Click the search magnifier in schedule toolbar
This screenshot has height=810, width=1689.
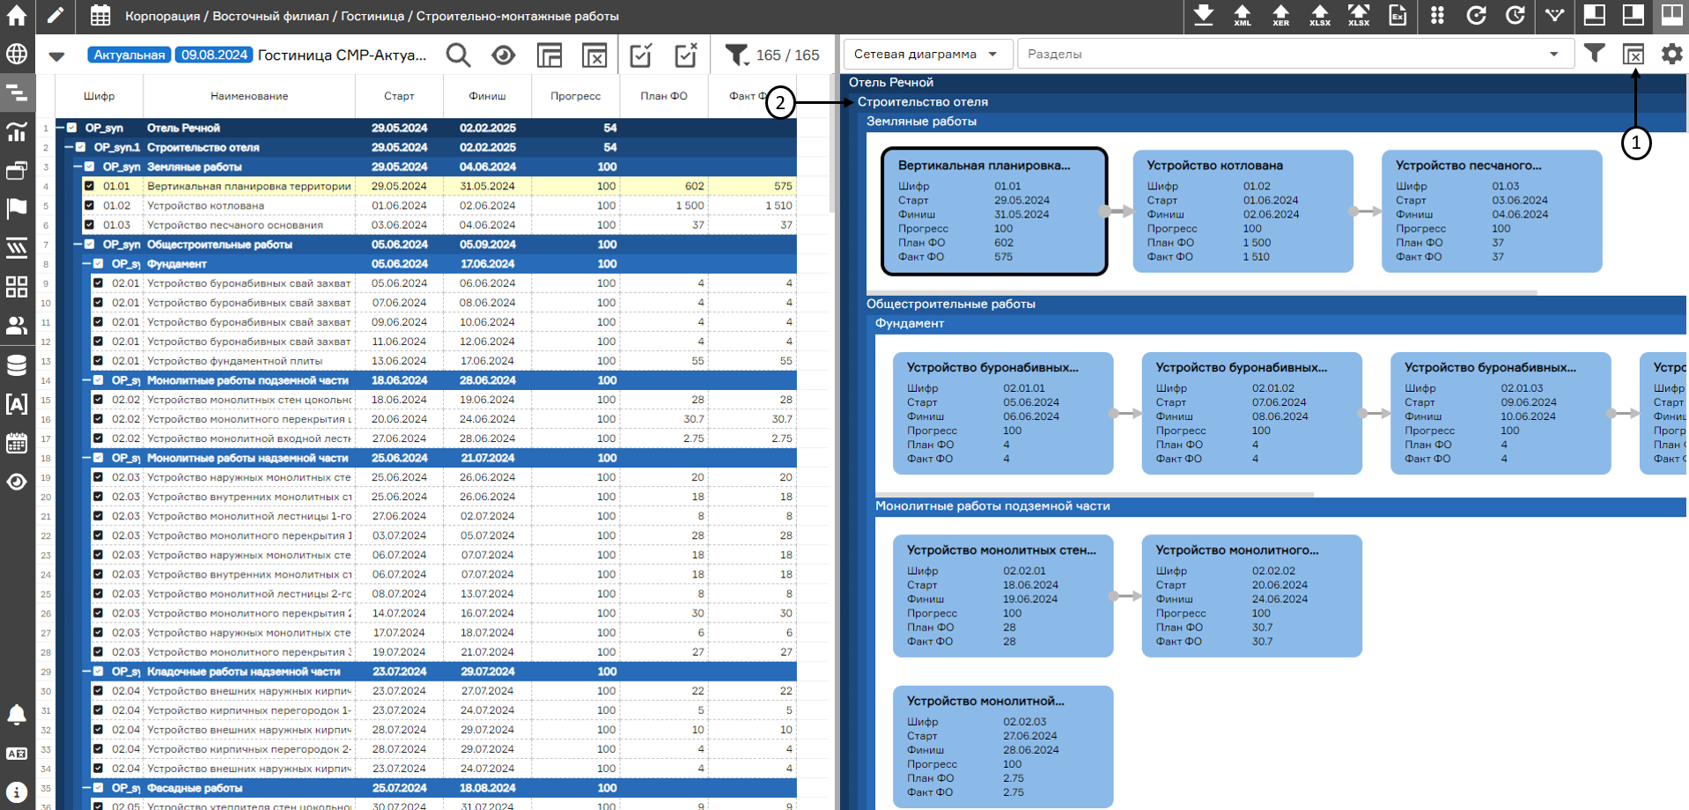click(458, 55)
